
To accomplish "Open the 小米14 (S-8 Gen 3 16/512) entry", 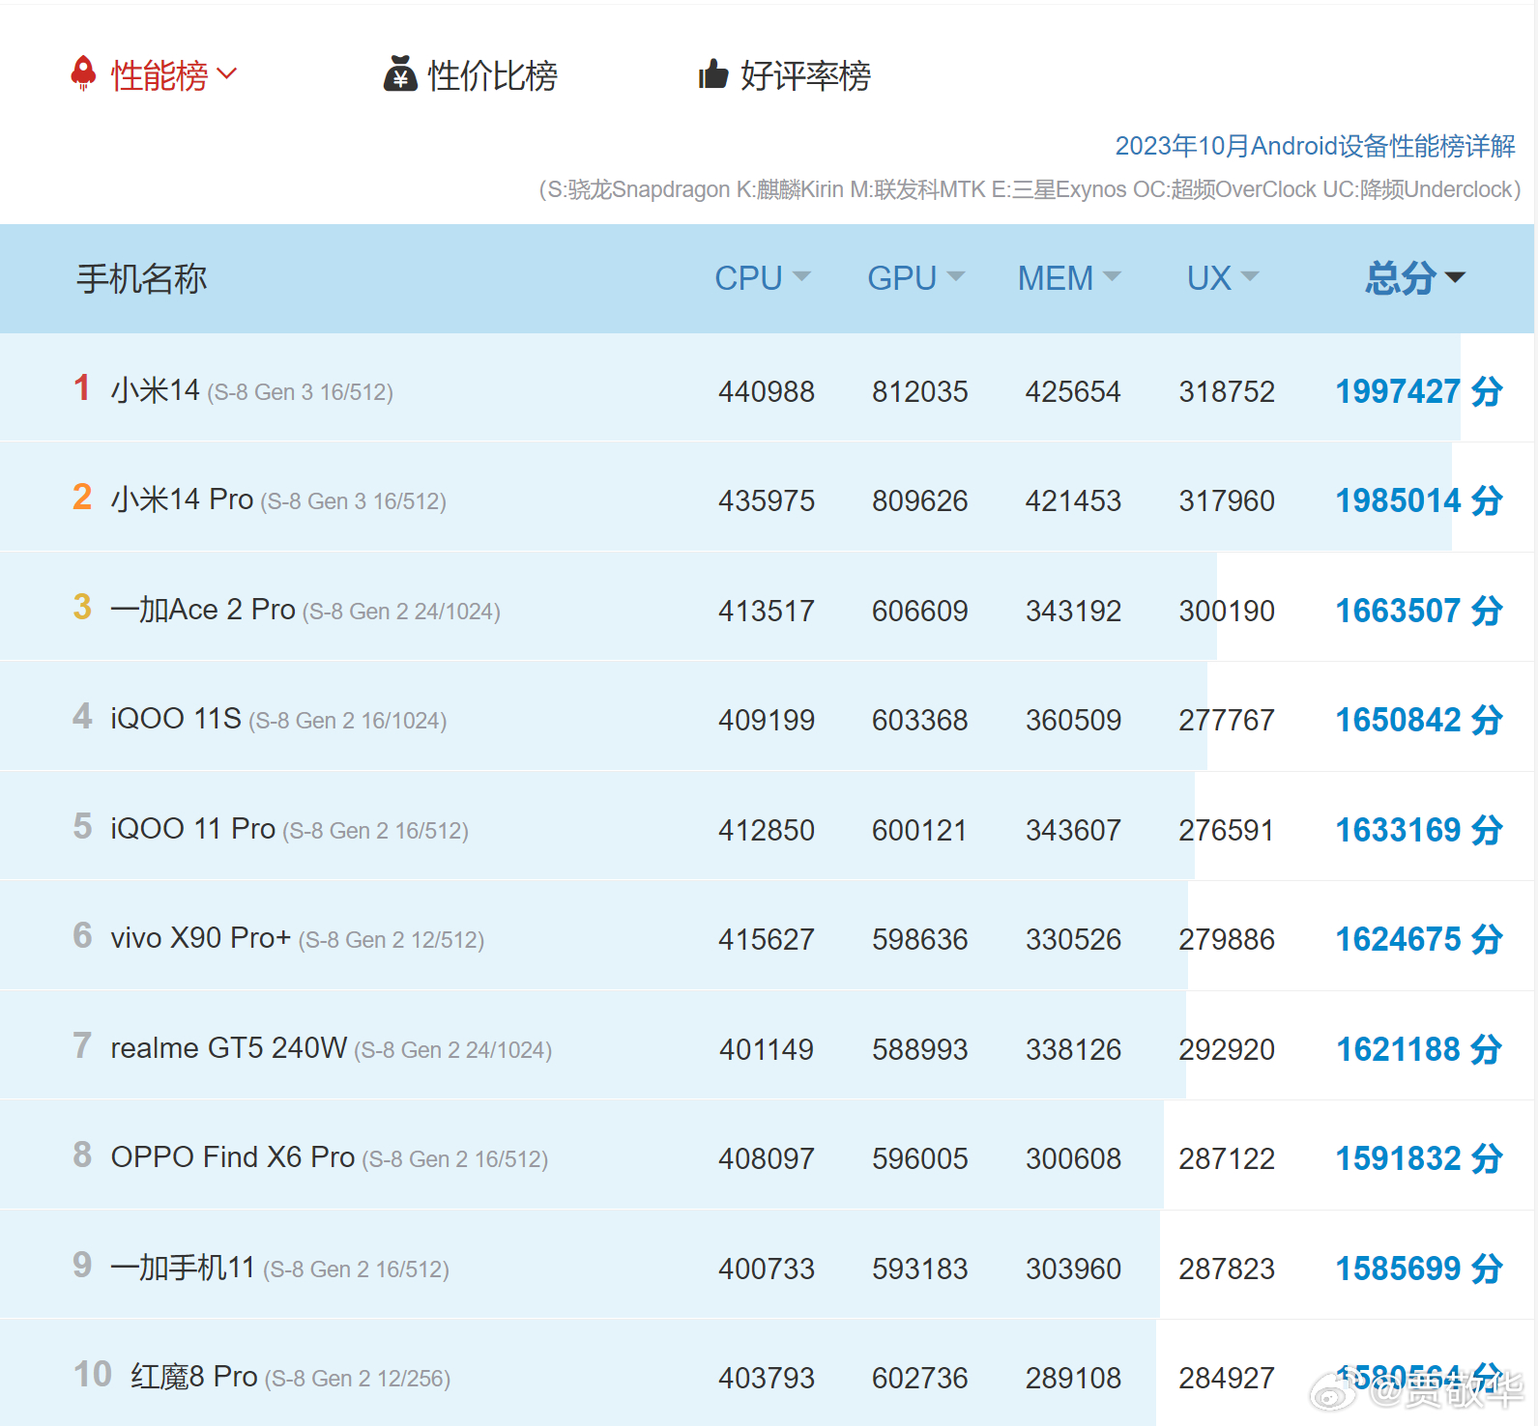I will click(x=252, y=390).
